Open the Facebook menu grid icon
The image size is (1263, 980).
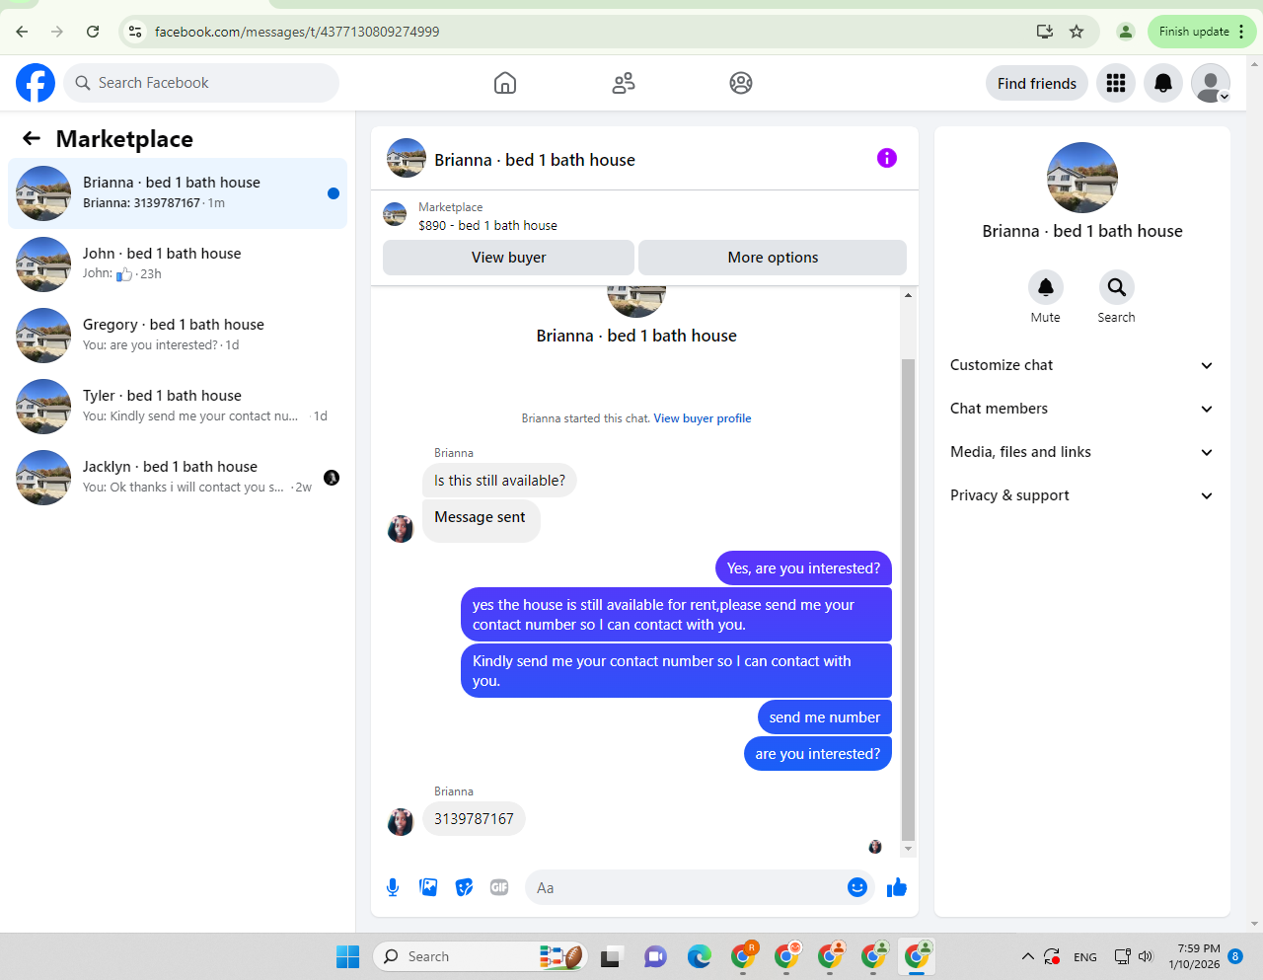(1116, 83)
